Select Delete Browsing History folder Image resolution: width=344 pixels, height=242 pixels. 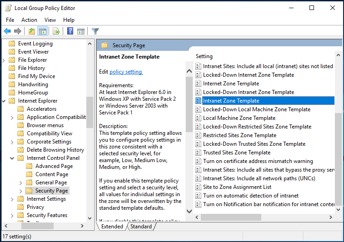pyautogui.click(x=55, y=150)
